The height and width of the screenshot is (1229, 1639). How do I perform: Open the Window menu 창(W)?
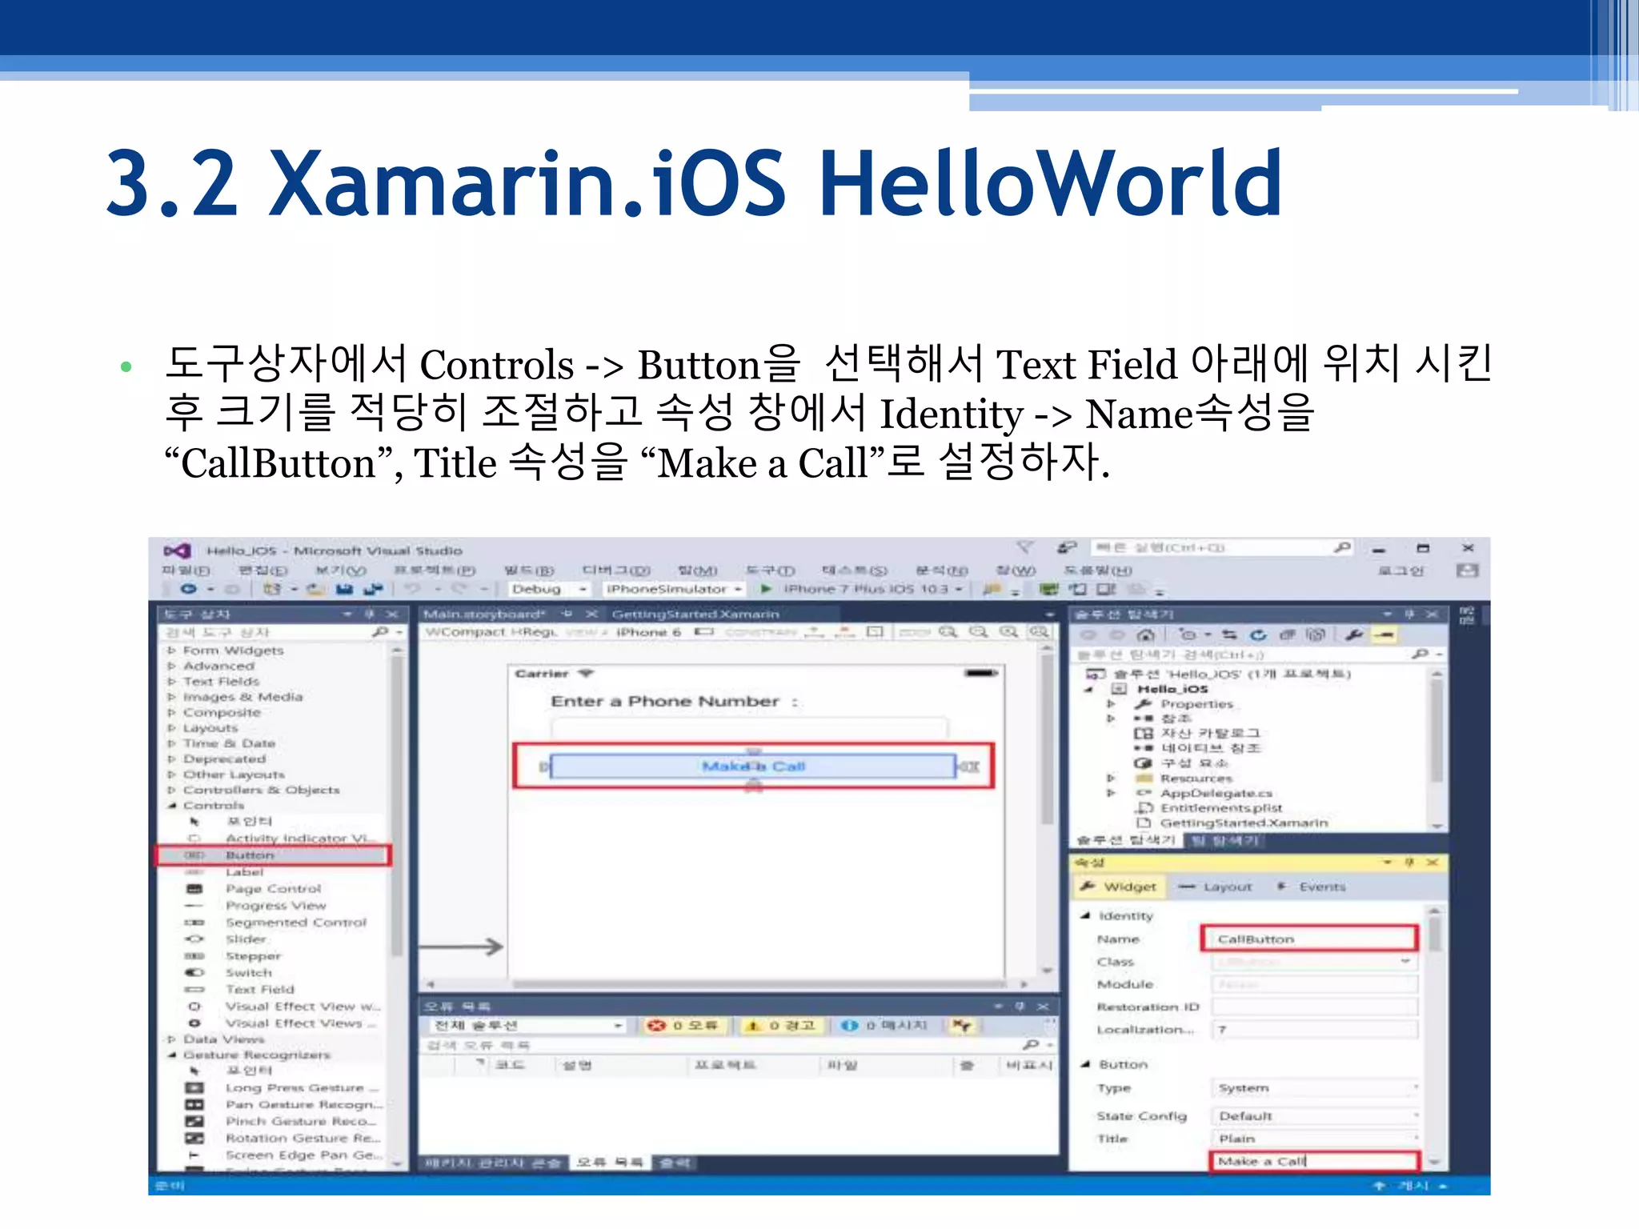click(x=1015, y=570)
